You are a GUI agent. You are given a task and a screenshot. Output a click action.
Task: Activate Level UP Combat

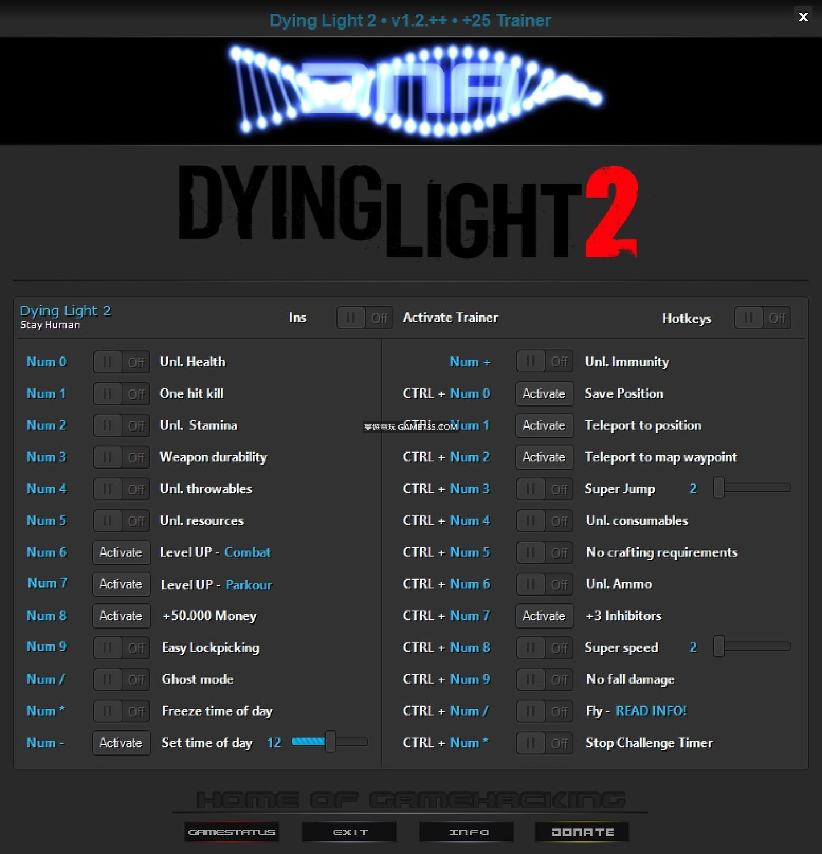point(121,552)
